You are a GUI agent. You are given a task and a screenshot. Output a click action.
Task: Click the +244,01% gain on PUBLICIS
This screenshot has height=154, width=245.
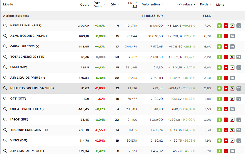pos(188,88)
